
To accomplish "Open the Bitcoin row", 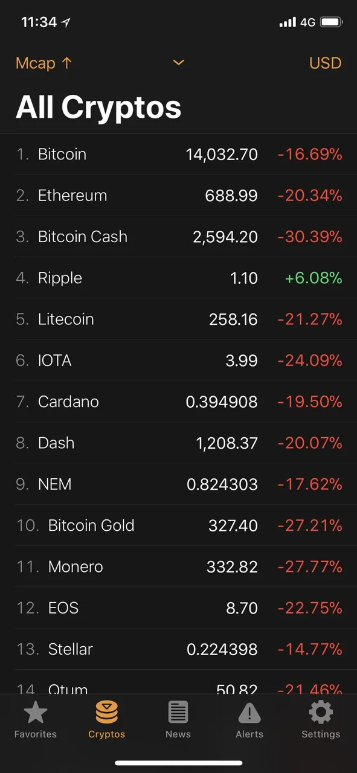I will (179, 154).
